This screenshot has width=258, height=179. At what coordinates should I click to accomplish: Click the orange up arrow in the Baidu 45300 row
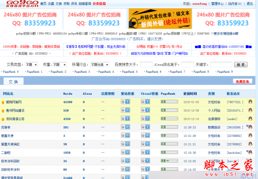tap(3, 102)
